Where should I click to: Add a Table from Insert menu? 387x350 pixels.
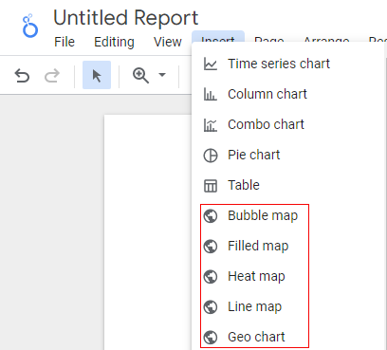pos(288,185)
